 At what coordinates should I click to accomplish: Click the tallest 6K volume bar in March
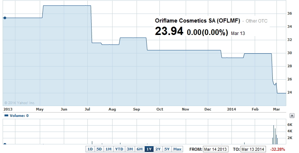click(273, 135)
